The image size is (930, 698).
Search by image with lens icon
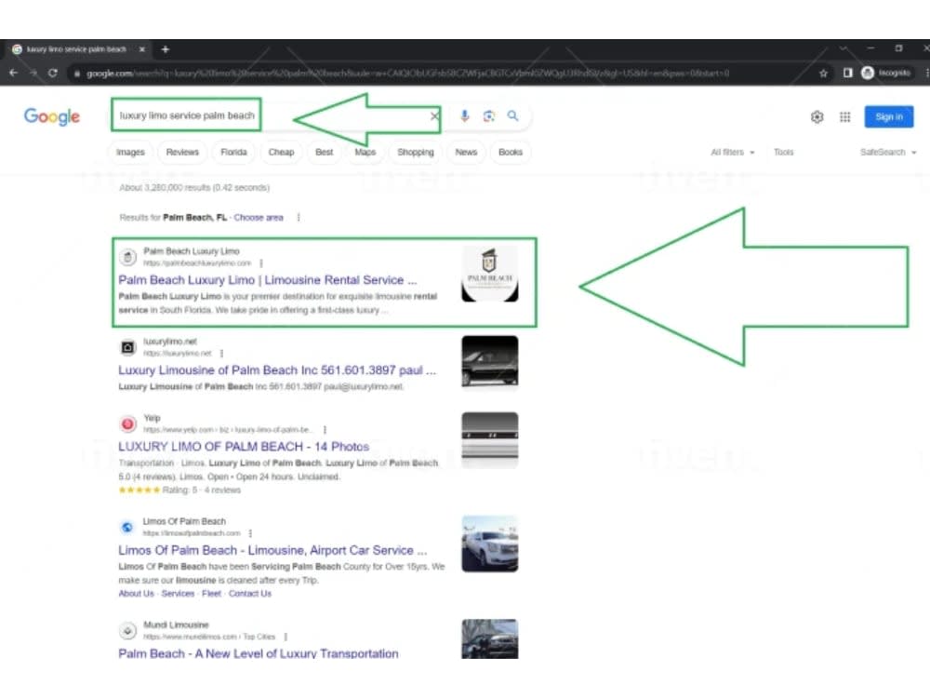pyautogui.click(x=489, y=115)
